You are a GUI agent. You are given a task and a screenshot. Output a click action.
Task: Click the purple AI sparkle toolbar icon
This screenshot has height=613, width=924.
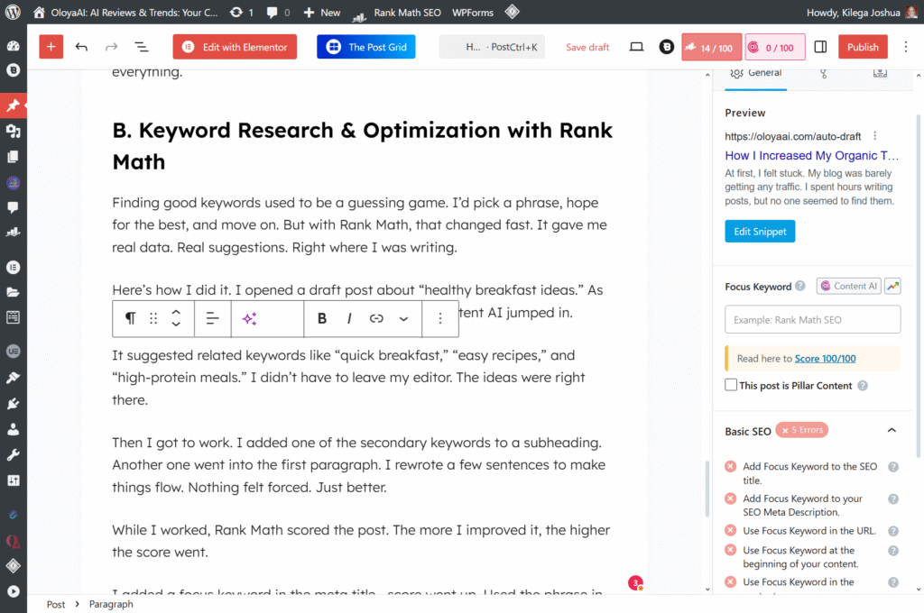(x=249, y=318)
